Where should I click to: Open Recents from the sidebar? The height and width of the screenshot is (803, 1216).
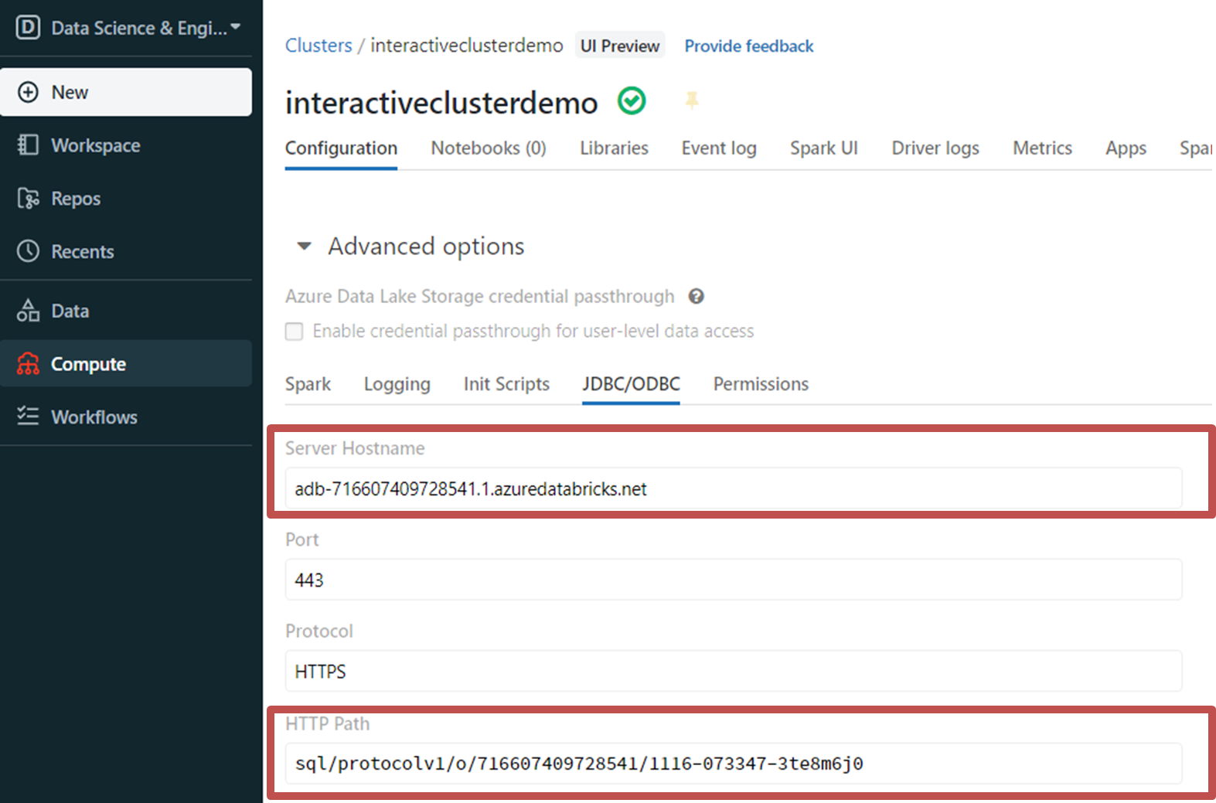click(126, 251)
